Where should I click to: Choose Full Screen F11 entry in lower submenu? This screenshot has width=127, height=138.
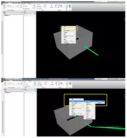click(x=90, y=116)
